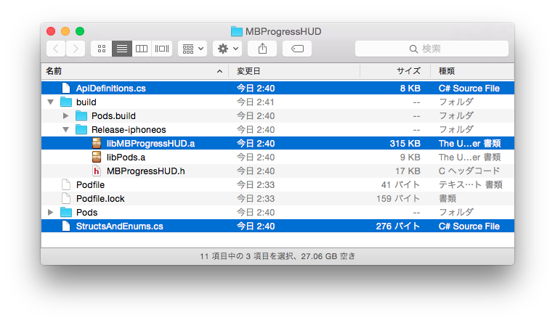555x323 pixels.
Task: Click the edit tags button
Action: (297, 49)
